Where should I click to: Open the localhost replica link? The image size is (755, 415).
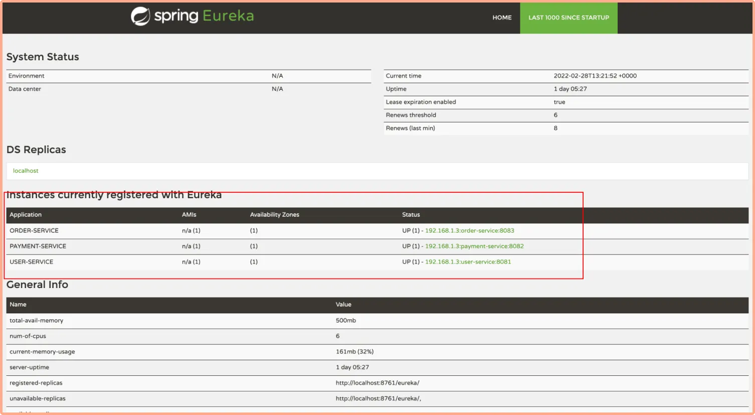click(26, 171)
